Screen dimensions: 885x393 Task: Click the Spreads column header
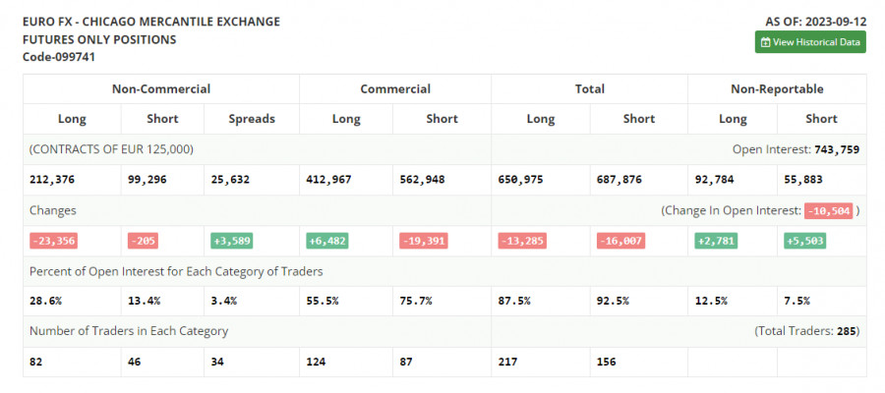(251, 119)
